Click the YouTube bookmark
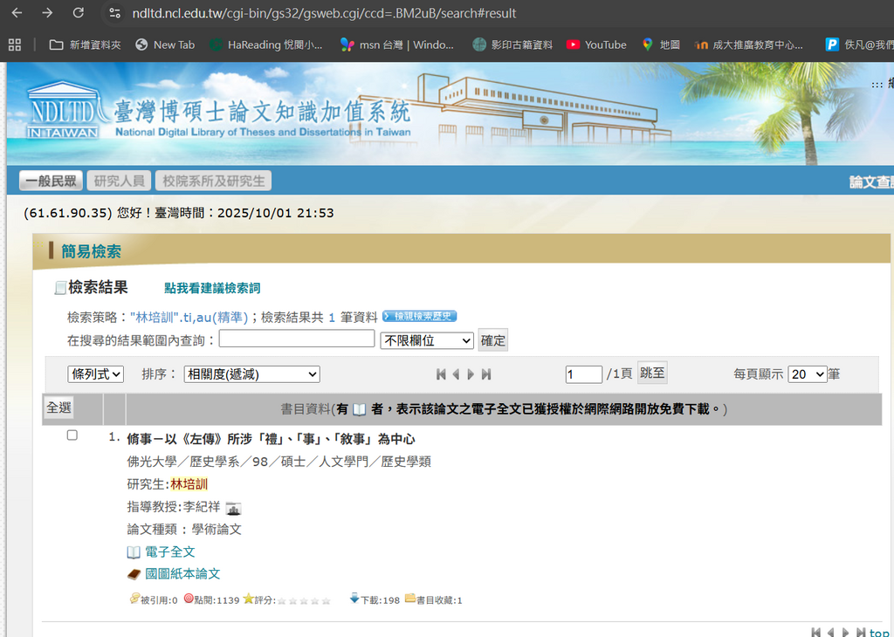 (x=596, y=45)
